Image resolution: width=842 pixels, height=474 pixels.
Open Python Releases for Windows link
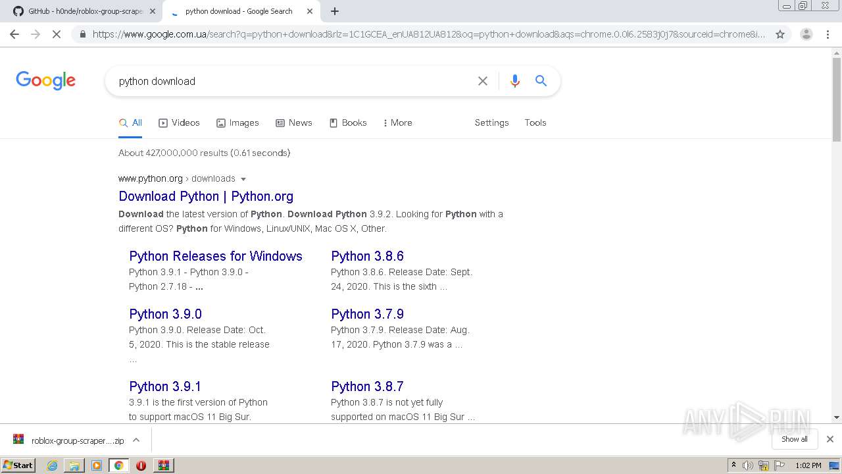216,256
